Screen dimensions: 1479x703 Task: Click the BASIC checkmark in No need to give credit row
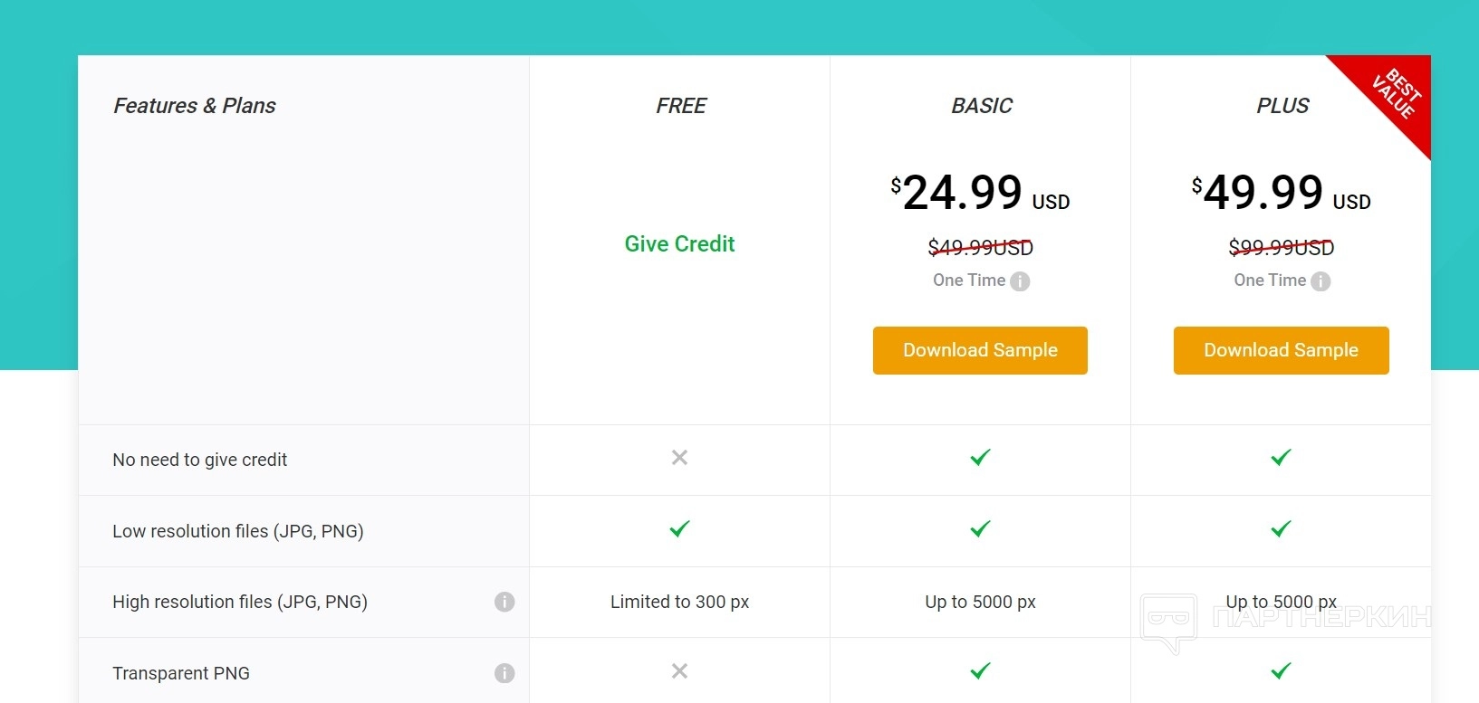click(980, 458)
